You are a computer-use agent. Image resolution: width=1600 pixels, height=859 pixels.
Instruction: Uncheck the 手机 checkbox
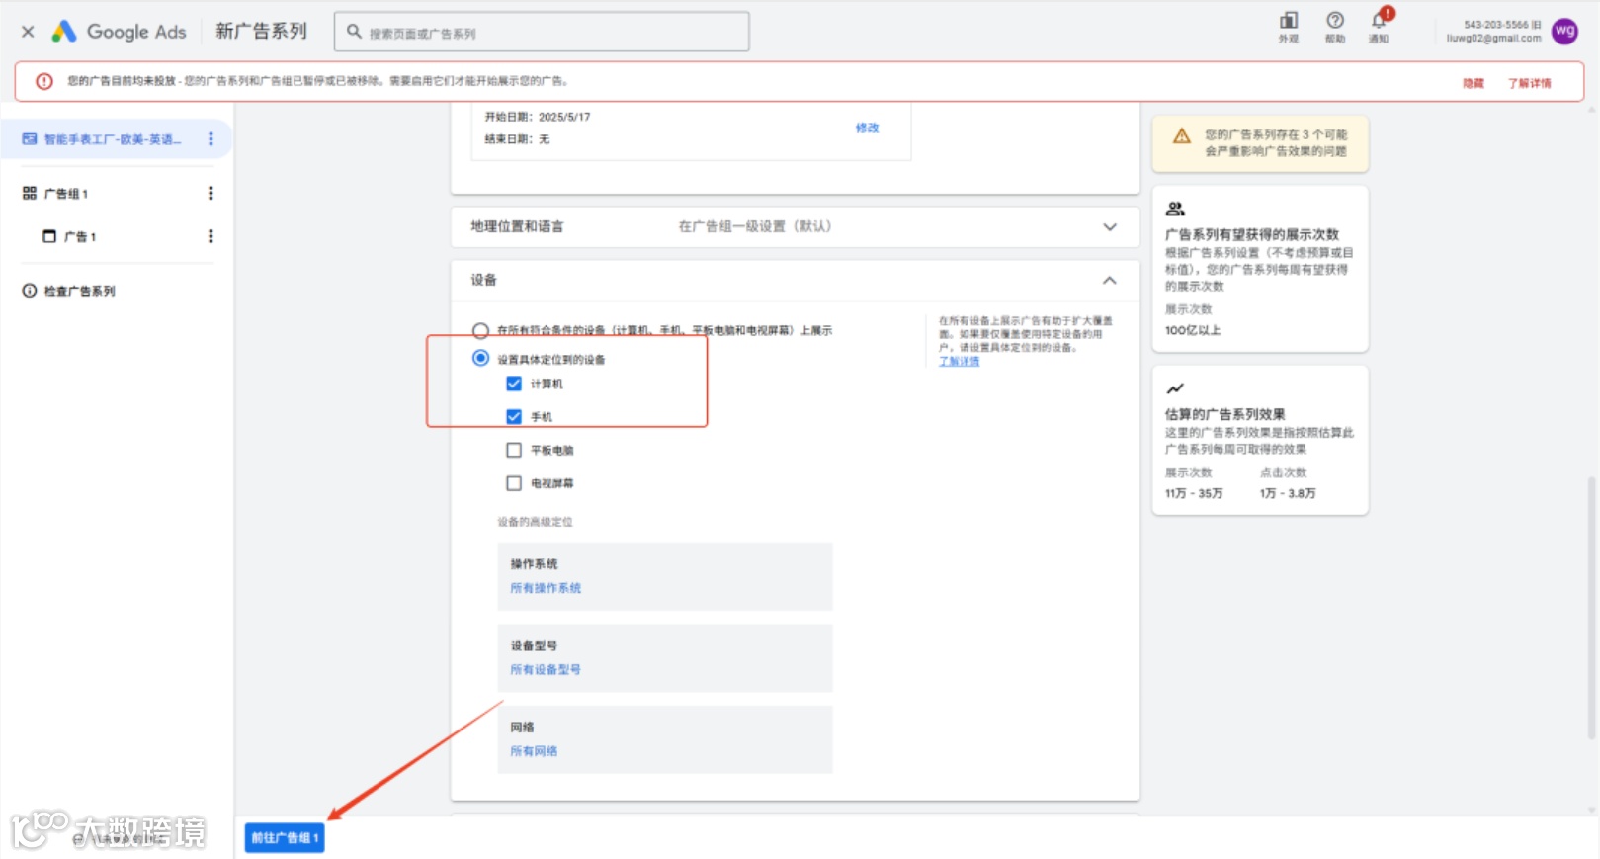click(514, 417)
